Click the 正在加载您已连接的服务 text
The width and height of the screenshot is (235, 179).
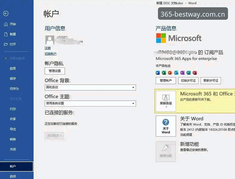pos(61,124)
